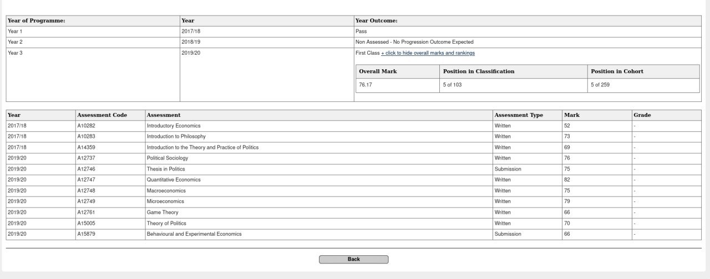This screenshot has width=710, height=279.
Task: Select Quantitative Economics assessment
Action: click(x=174, y=180)
